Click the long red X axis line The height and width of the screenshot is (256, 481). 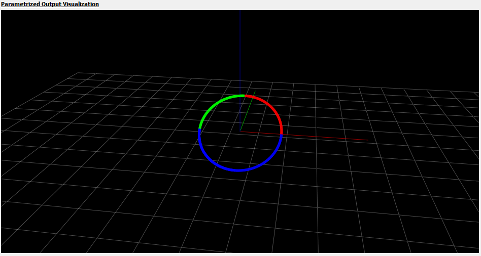click(x=304, y=136)
